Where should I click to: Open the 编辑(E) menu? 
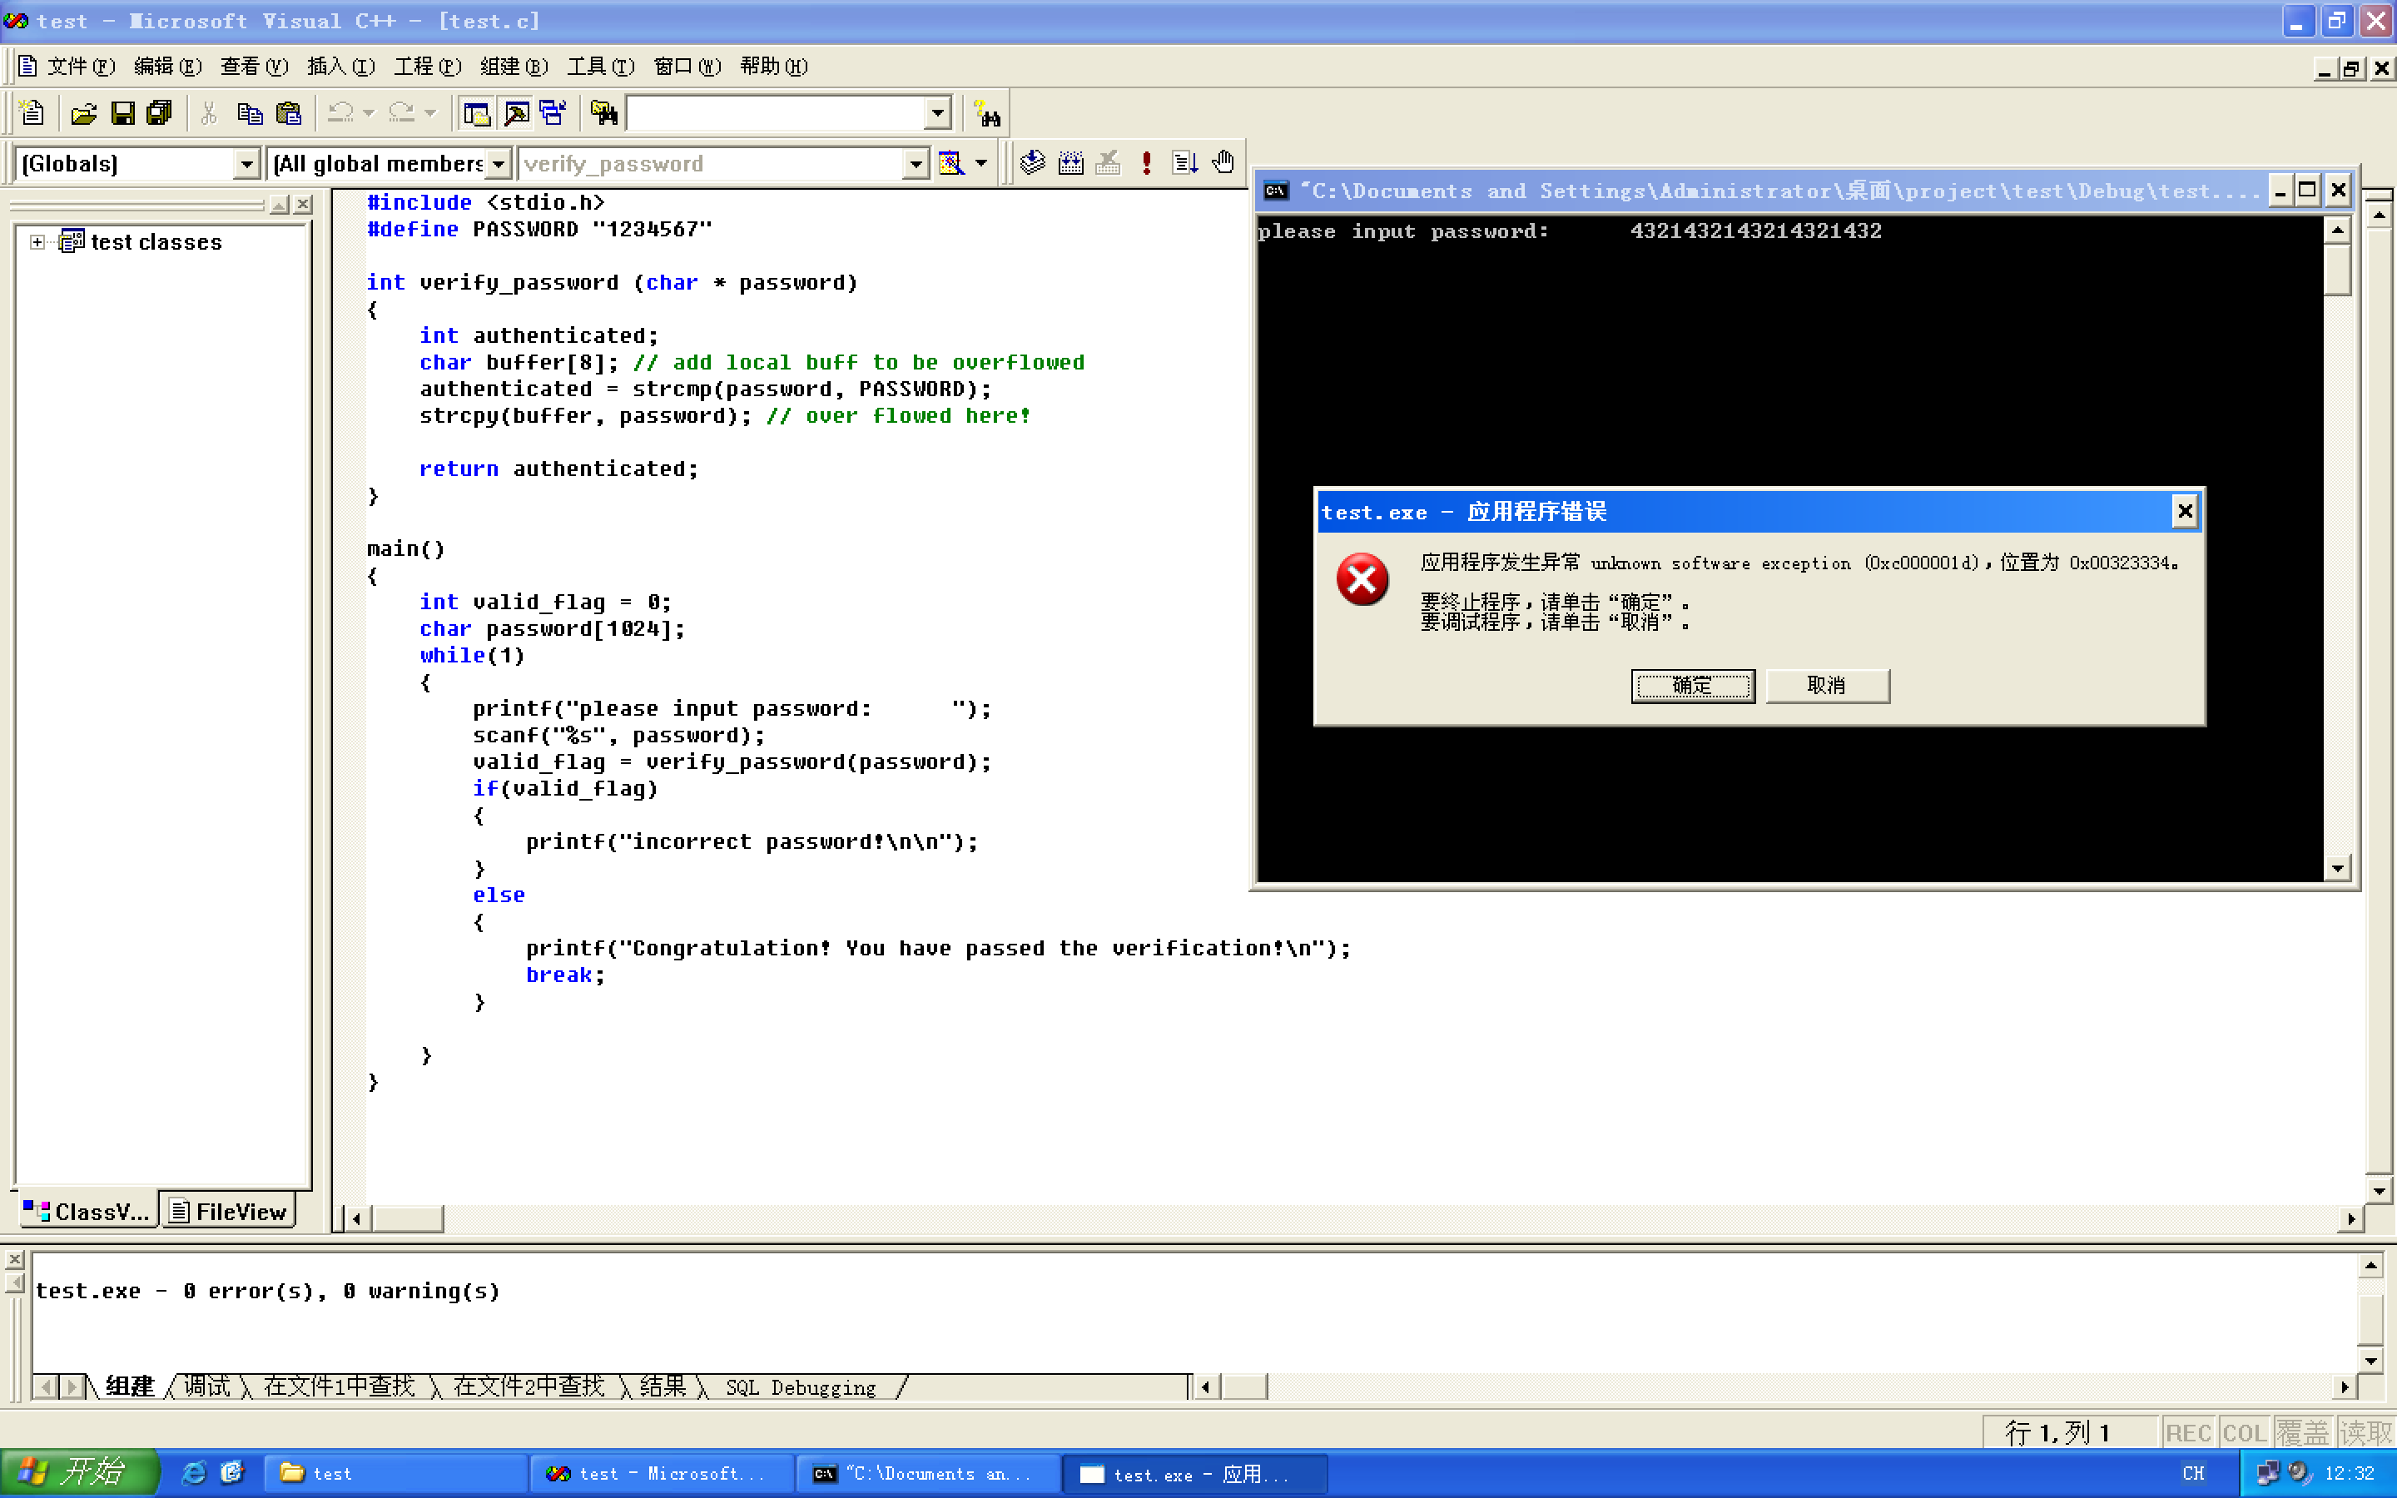167,67
